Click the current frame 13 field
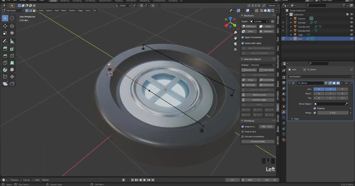Viewport: 355px width, 186px height. click(232, 180)
